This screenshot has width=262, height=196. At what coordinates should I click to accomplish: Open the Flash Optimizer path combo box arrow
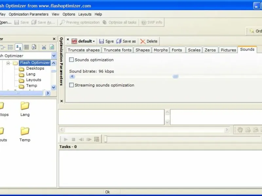tap(54, 56)
